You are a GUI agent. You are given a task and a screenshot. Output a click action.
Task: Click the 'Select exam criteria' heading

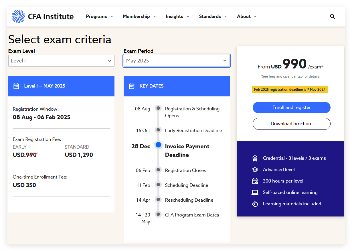(x=60, y=39)
